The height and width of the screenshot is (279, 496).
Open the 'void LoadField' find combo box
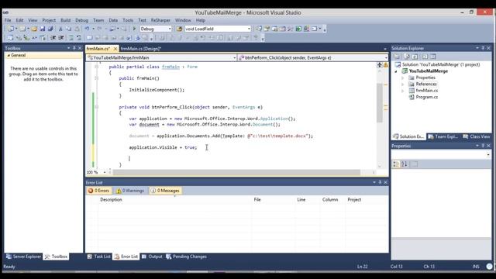(x=249, y=29)
